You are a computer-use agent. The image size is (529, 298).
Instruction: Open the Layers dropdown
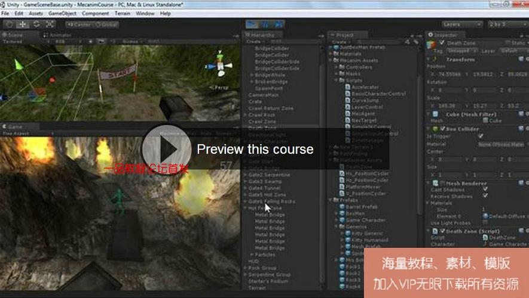tap(461, 24)
